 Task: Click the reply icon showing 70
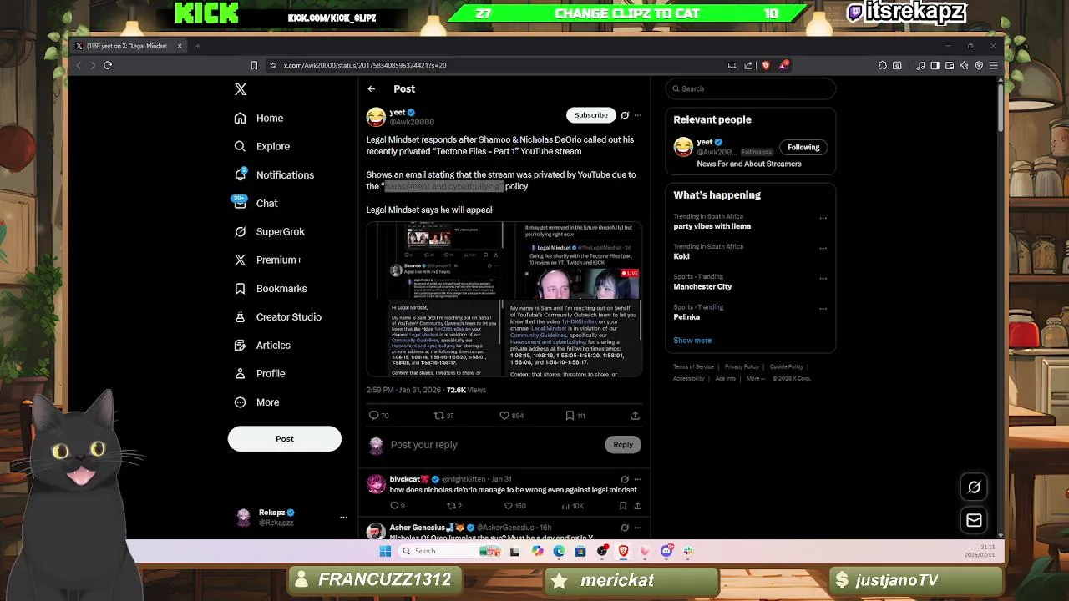(x=378, y=415)
